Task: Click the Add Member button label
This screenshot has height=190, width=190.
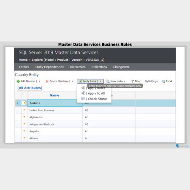Action: click(x=28, y=81)
